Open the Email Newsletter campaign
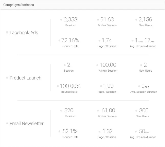This screenshot has height=147, width=165. pos(27,123)
